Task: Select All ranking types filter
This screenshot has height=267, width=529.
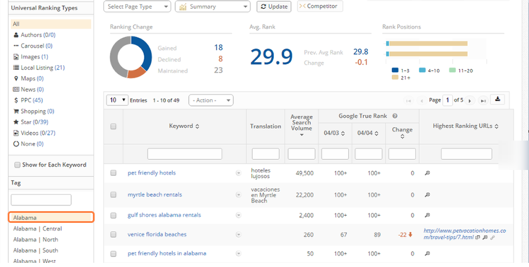Action: [51, 24]
